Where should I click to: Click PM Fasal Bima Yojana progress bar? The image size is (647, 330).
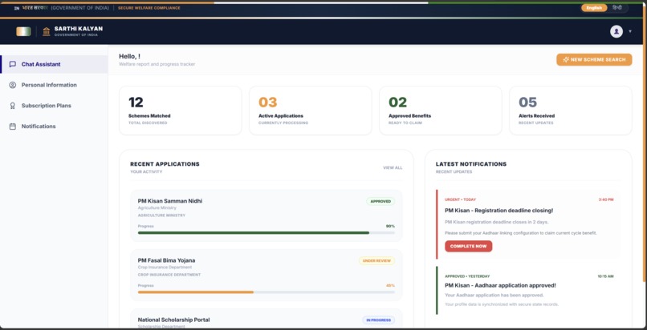[267, 292]
